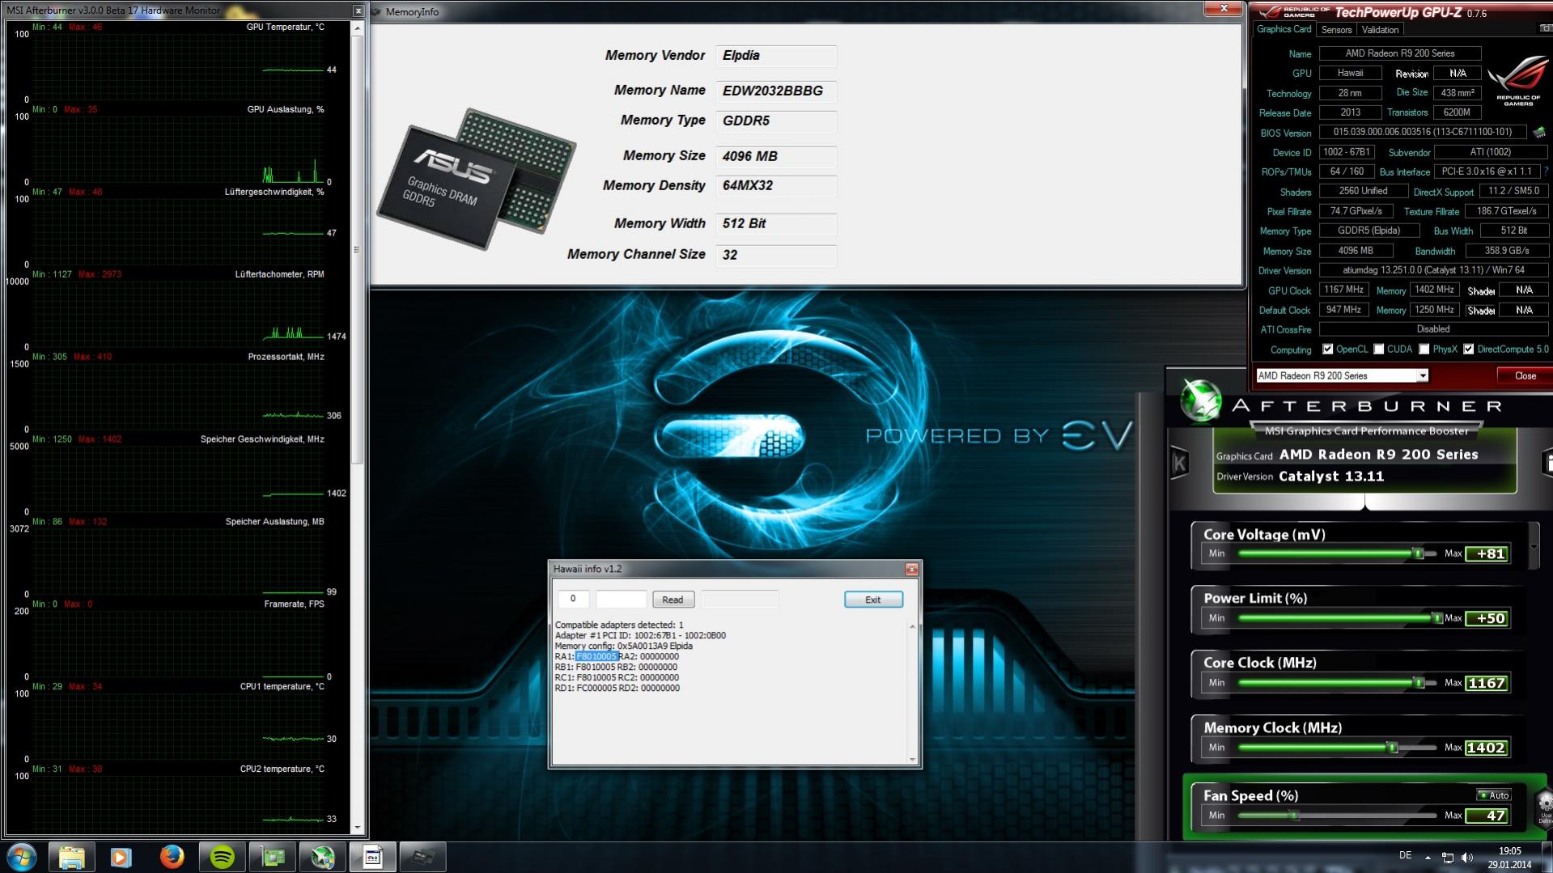Click the Core Clock slider handle
Image resolution: width=1553 pixels, height=873 pixels.
point(1418,684)
